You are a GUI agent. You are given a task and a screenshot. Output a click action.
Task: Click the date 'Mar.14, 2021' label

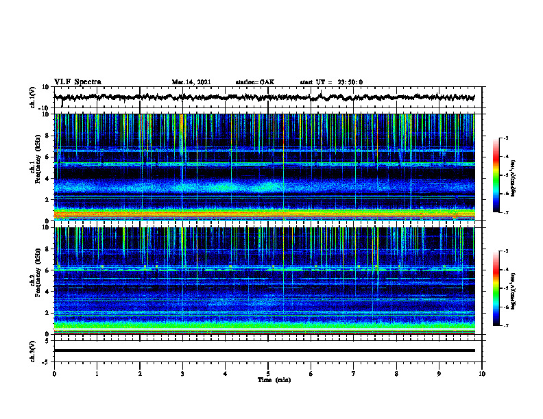191,82
